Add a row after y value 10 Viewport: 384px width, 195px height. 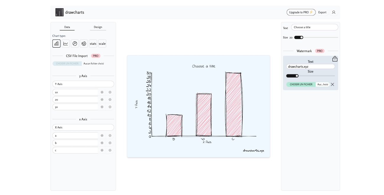click(x=102, y=92)
